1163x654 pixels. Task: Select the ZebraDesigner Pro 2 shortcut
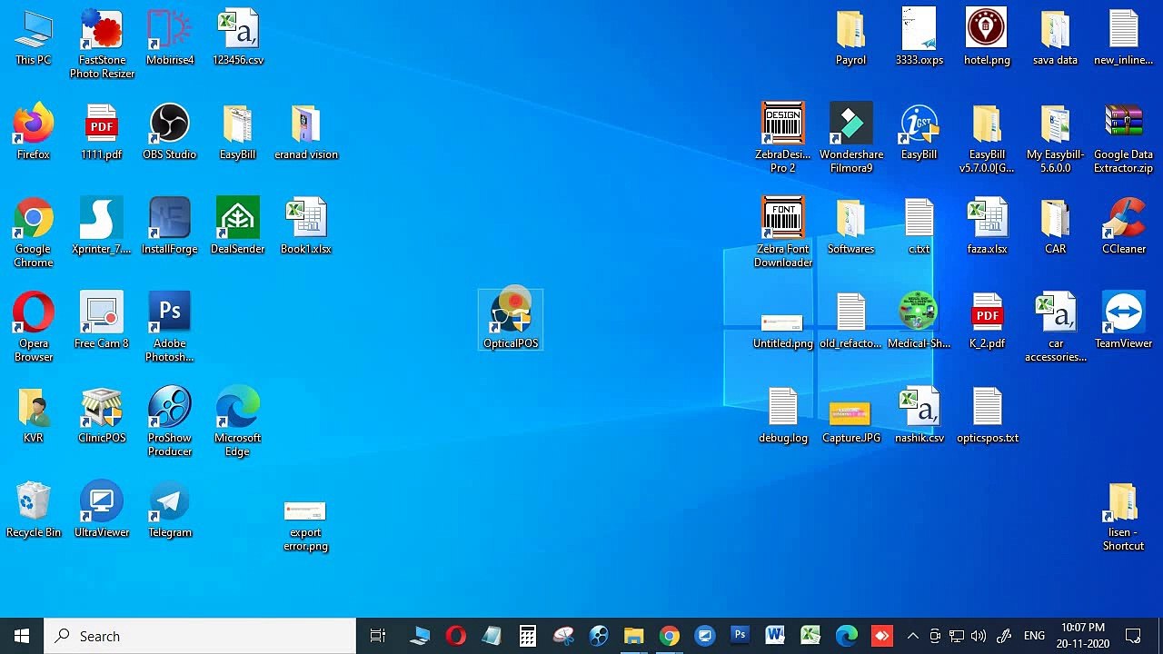(783, 138)
